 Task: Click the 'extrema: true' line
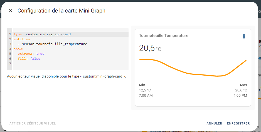point(31,54)
